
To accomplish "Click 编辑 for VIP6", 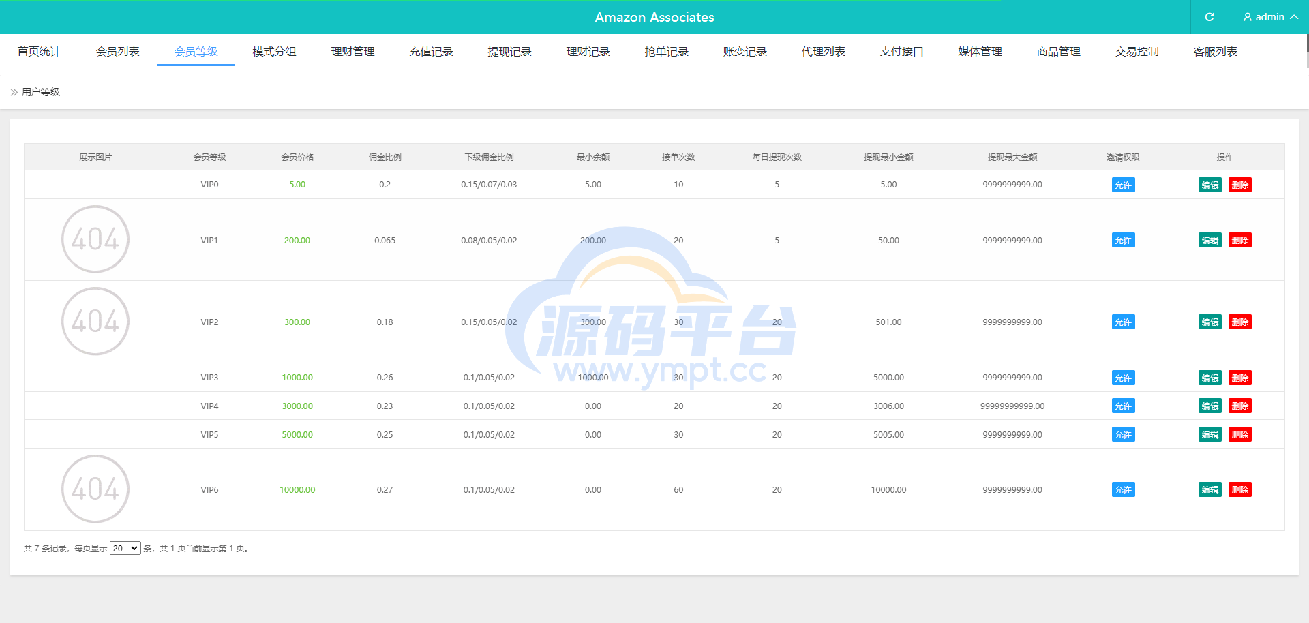I will click(x=1210, y=489).
